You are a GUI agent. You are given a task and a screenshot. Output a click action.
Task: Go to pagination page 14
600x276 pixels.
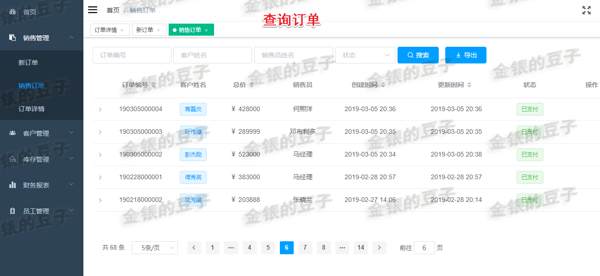point(360,247)
